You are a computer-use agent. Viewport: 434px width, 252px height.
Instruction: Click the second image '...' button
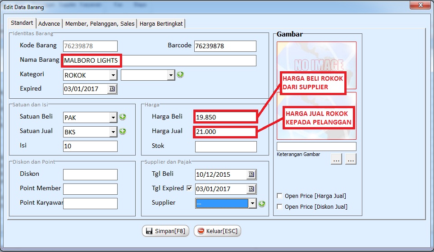(351, 159)
